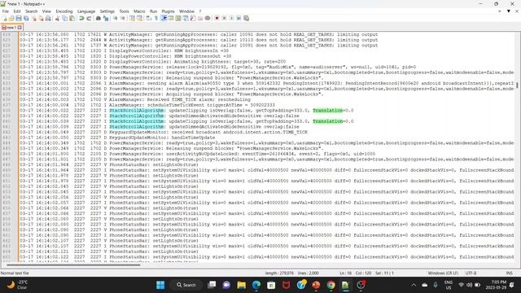Image resolution: width=521 pixels, height=293 pixels.
Task: Open the Encoding menu
Action: pyautogui.click(x=64, y=11)
